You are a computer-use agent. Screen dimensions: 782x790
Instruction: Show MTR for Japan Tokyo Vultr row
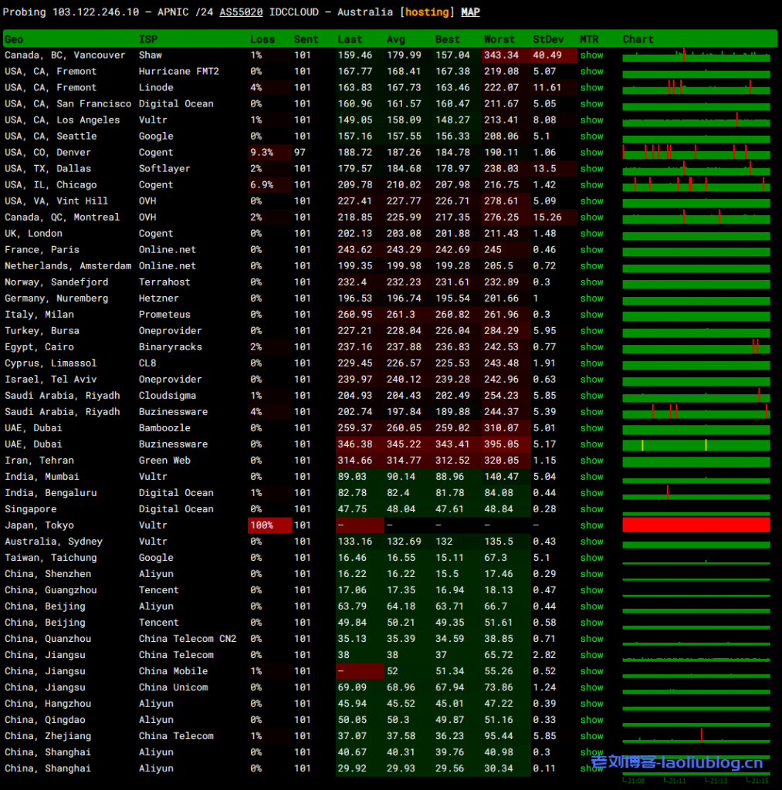click(x=591, y=525)
